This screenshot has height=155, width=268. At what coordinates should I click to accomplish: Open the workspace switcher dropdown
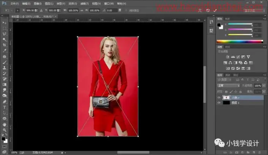(254, 11)
